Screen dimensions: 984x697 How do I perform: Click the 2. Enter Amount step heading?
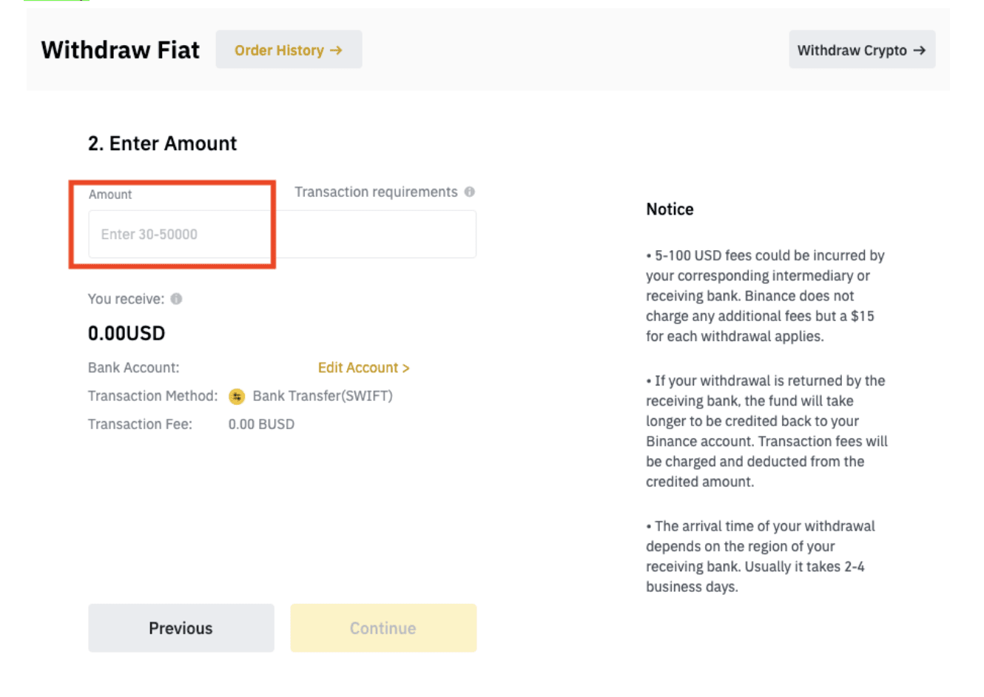pos(162,144)
